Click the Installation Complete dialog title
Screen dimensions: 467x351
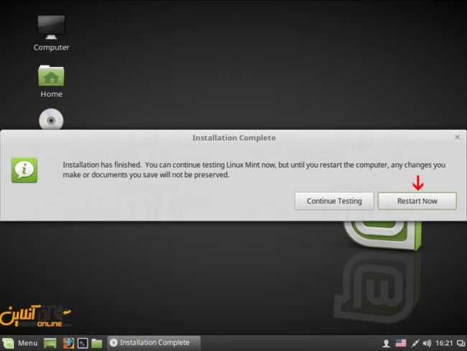pos(233,138)
